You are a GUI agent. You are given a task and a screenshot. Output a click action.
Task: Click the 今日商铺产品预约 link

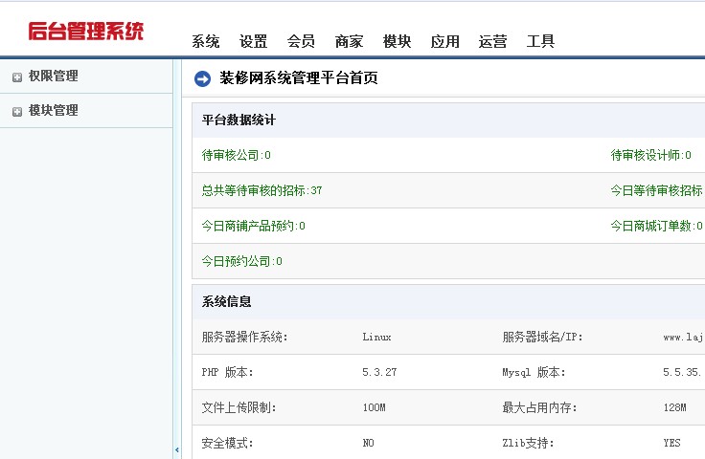253,226
